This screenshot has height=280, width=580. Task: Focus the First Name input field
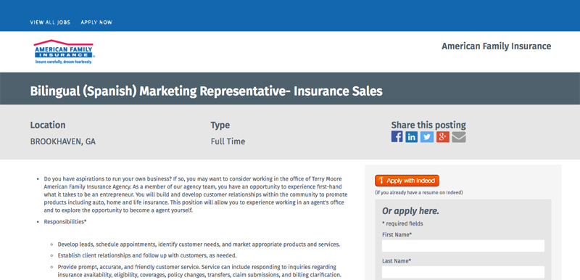(x=463, y=246)
